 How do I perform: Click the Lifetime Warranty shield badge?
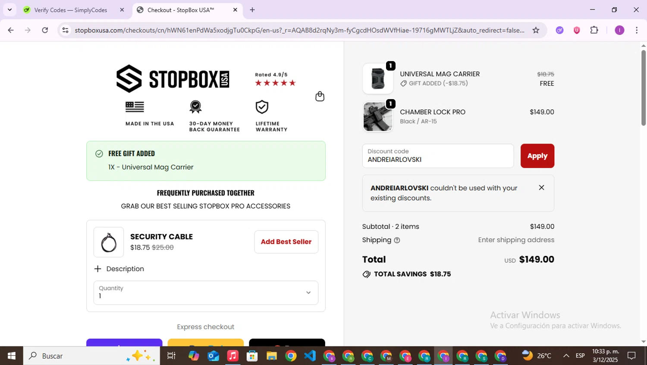tap(271, 116)
